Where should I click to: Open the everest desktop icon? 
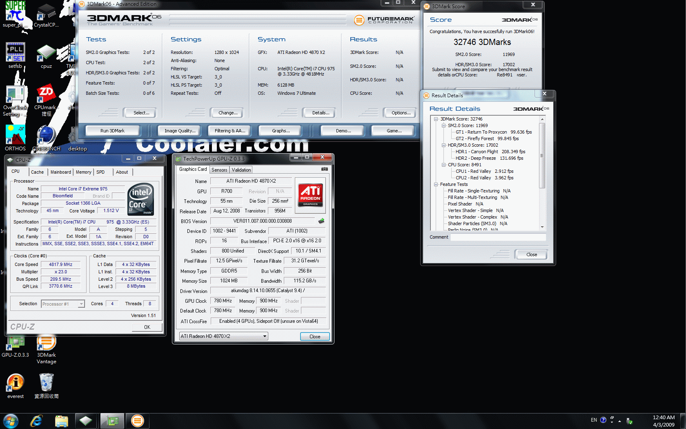(15, 386)
